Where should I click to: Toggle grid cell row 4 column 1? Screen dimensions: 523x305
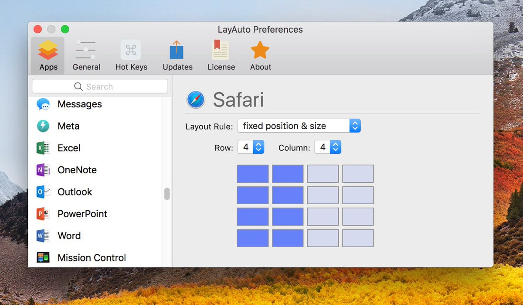(253, 238)
